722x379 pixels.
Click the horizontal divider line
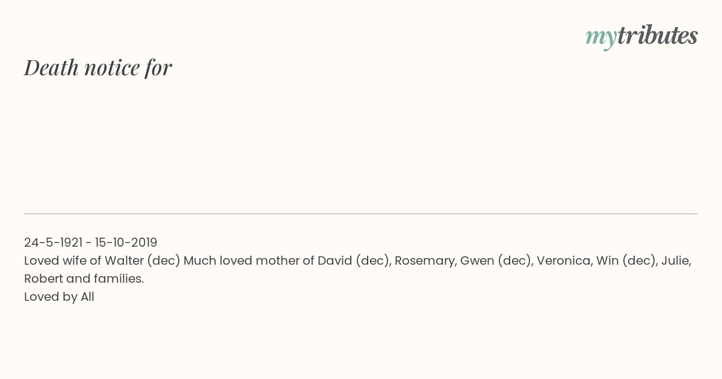361,214
